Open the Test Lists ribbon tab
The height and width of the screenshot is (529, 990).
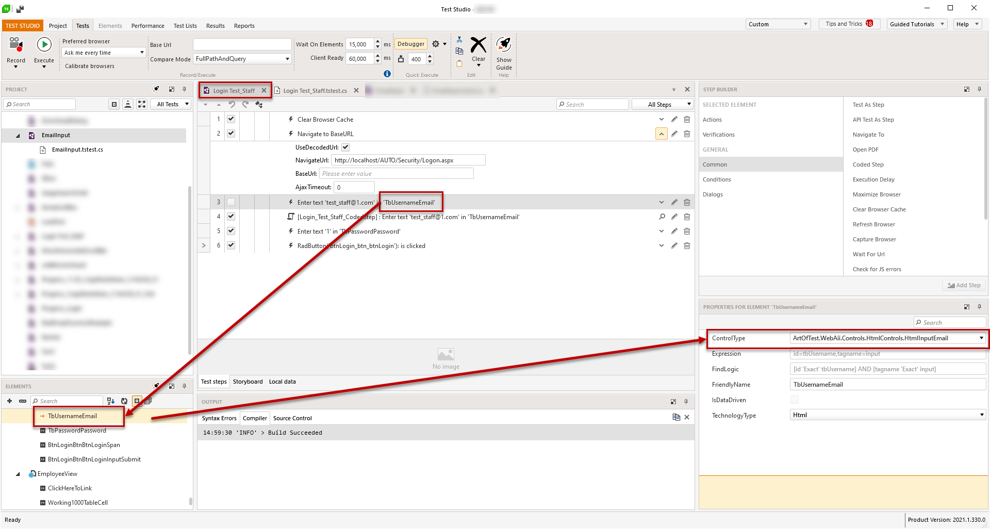click(185, 26)
